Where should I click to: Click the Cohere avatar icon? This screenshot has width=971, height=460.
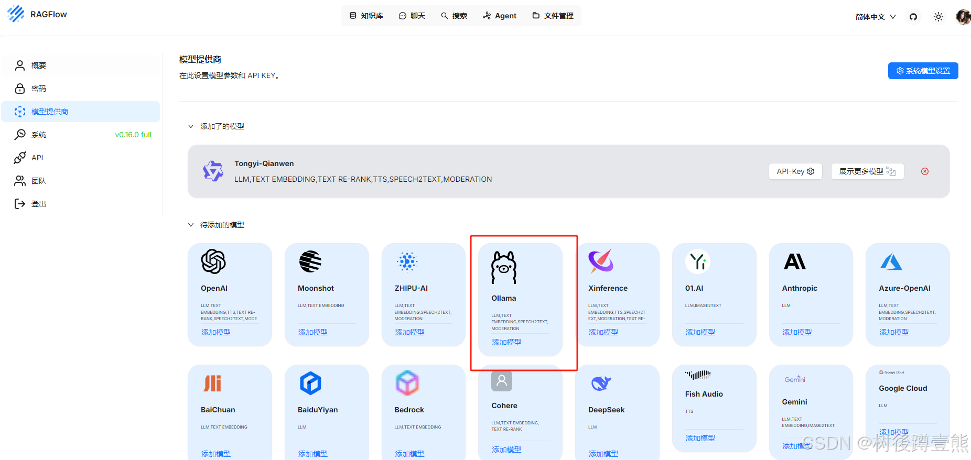click(502, 381)
